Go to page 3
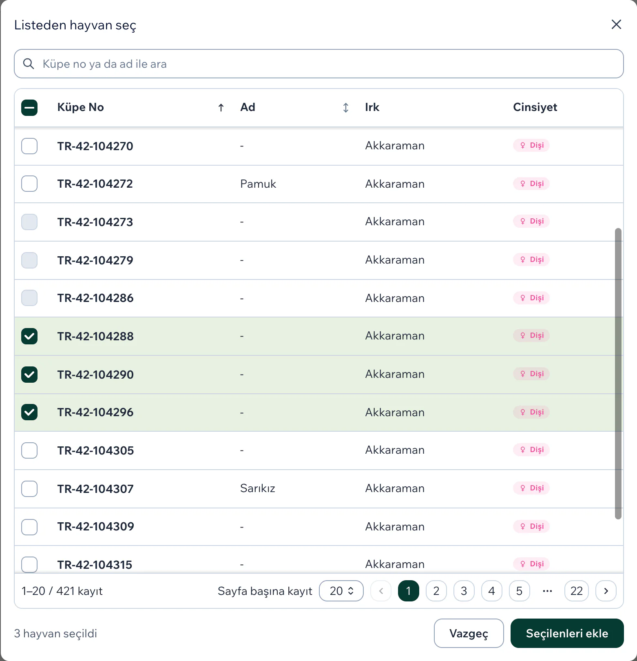Screen dimensions: 637x661 464,591
